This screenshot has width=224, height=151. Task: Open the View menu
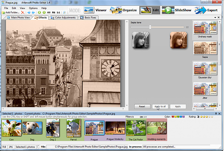pos(23,8)
